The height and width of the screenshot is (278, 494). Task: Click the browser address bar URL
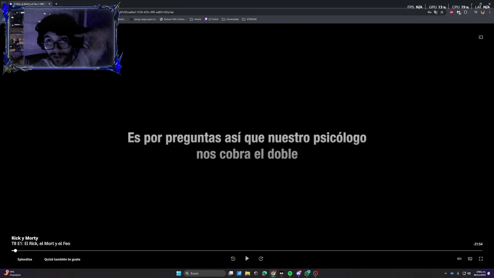pos(147,12)
